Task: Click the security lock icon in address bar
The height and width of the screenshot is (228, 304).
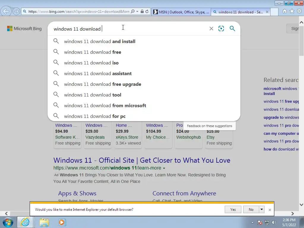Action: (x=142, y=12)
